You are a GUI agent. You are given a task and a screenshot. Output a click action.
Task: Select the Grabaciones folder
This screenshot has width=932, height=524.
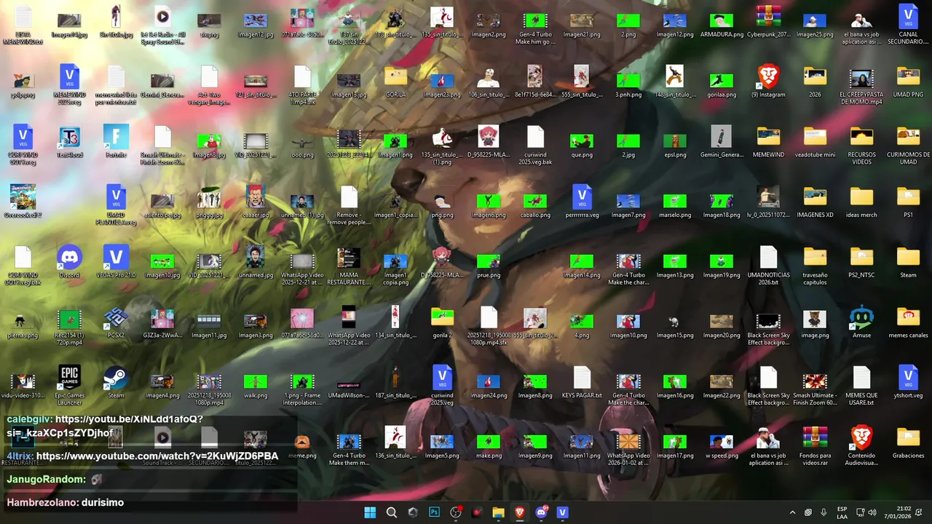[x=908, y=443]
